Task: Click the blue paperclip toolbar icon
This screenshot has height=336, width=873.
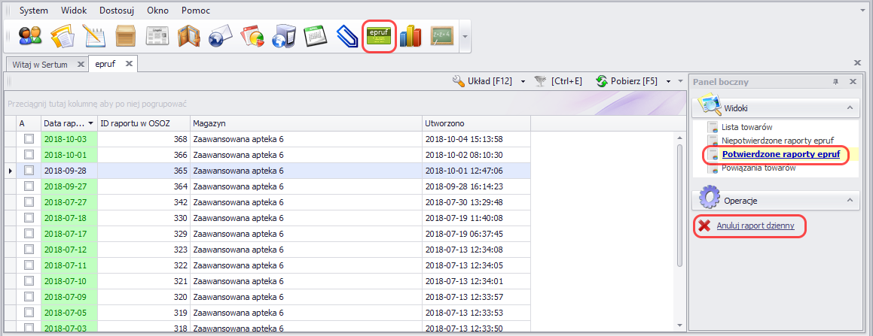Action: [x=346, y=36]
